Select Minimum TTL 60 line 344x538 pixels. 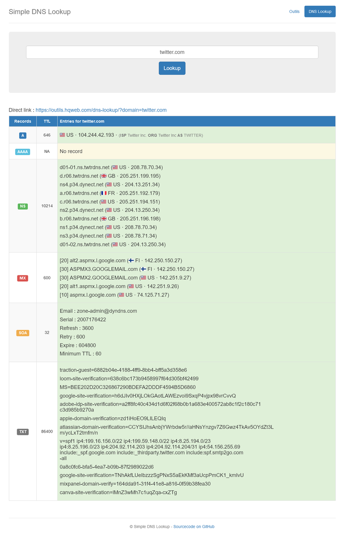81,354
